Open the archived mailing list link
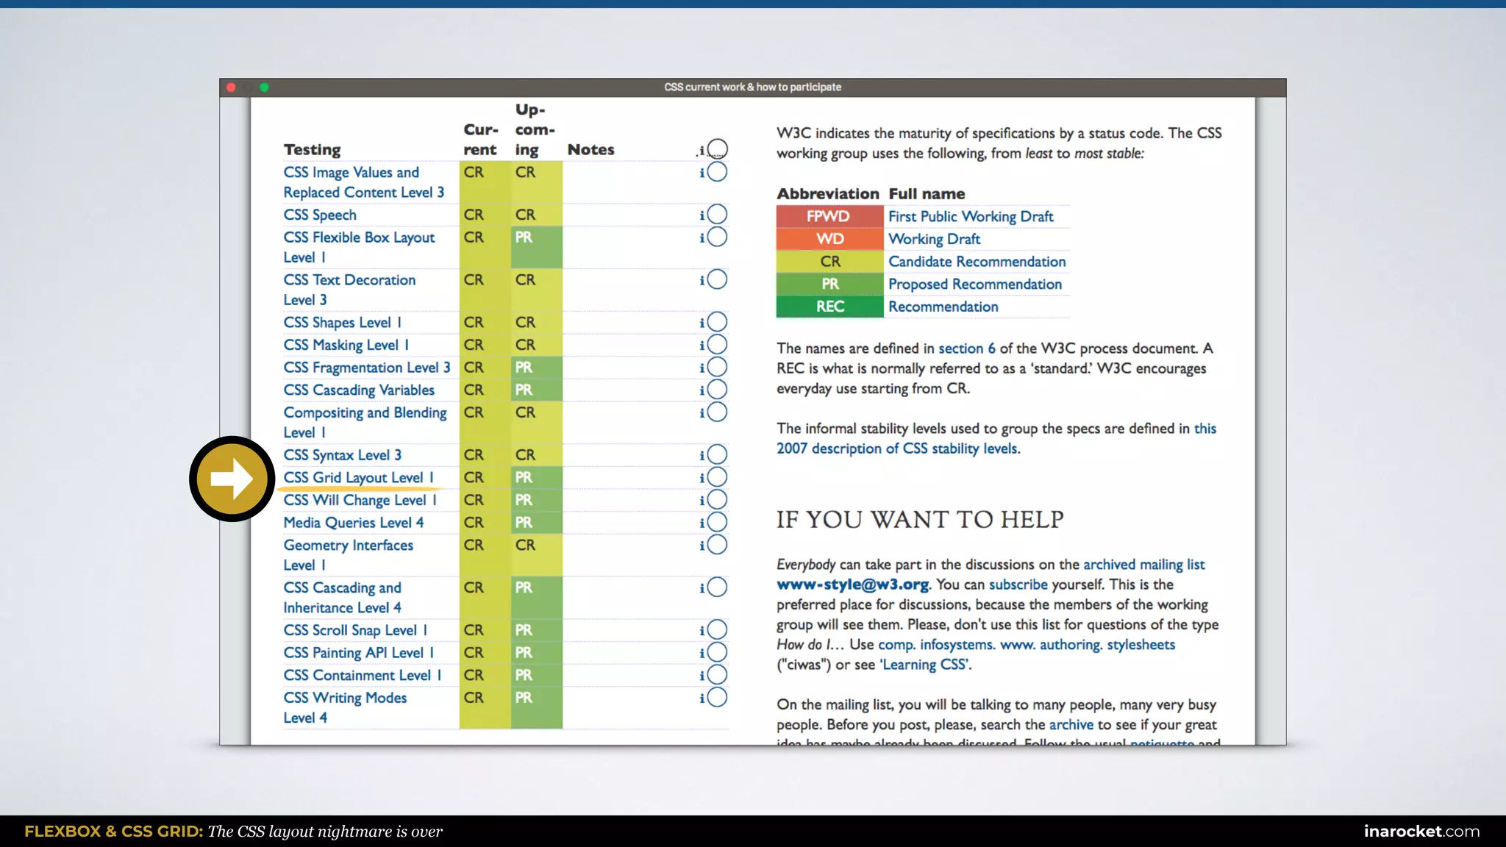Screen dimensions: 1506x847 tap(1143, 565)
